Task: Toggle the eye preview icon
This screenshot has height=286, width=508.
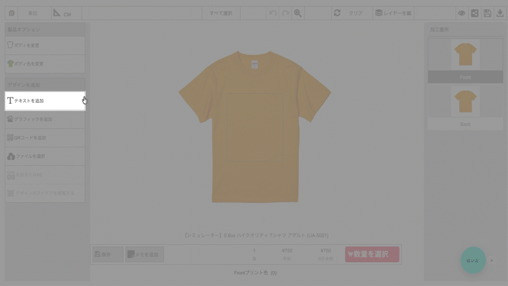Action: pyautogui.click(x=461, y=13)
